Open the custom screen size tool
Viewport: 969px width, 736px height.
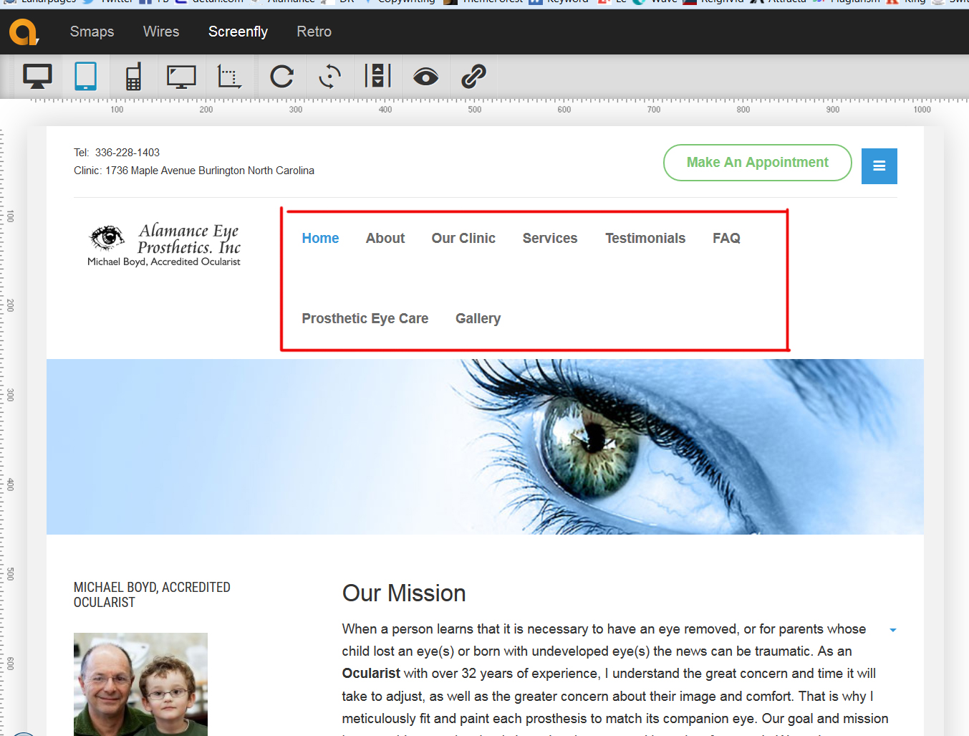pyautogui.click(x=229, y=76)
